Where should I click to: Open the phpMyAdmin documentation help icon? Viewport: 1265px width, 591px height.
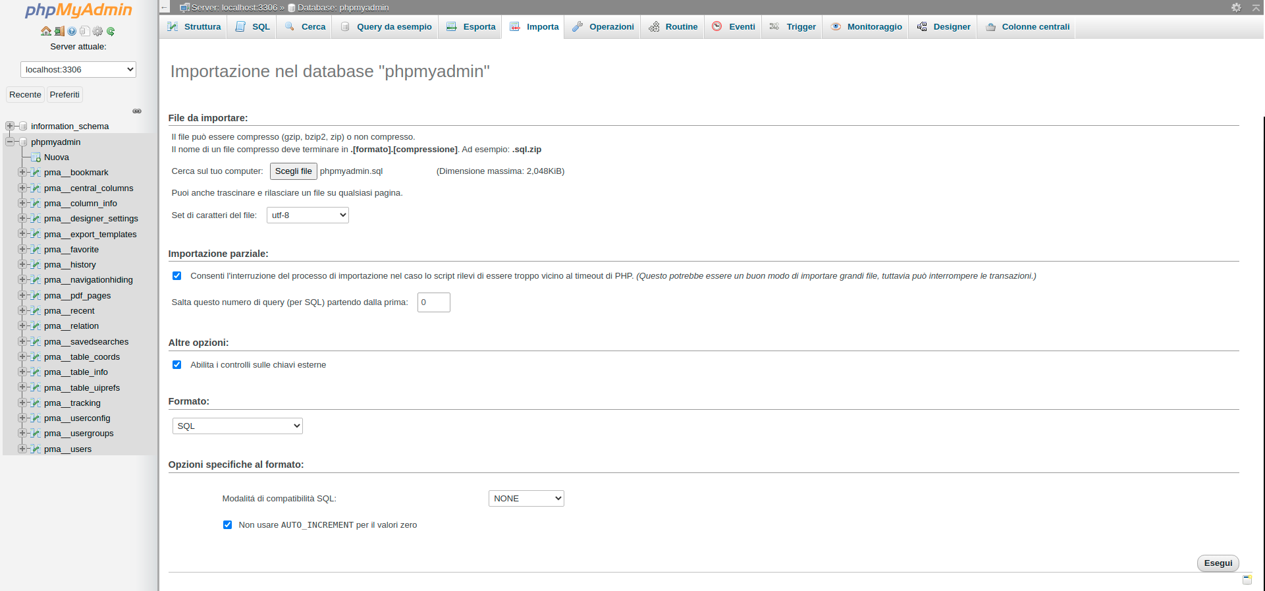(x=72, y=31)
